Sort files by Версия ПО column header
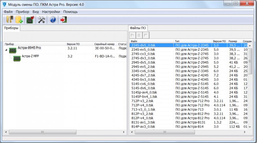Viewport: 257px width, 143px height. (219, 41)
